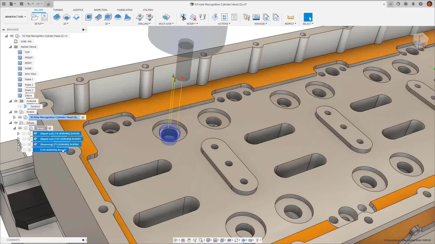Select the 3D Adaptive Clearing icon
The height and width of the screenshot is (244, 435).
click(x=88, y=17)
